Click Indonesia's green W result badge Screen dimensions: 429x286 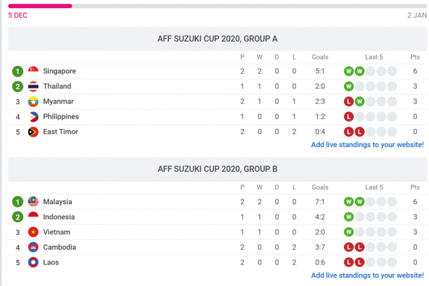349,217
